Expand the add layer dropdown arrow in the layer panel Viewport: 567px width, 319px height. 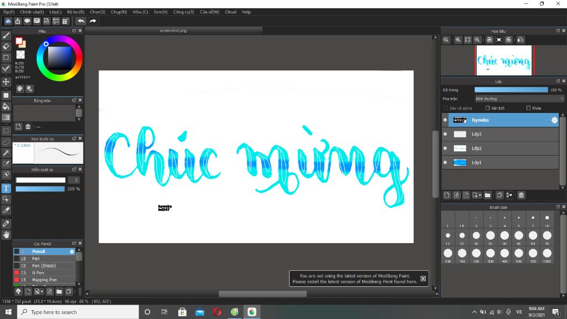[480, 195]
